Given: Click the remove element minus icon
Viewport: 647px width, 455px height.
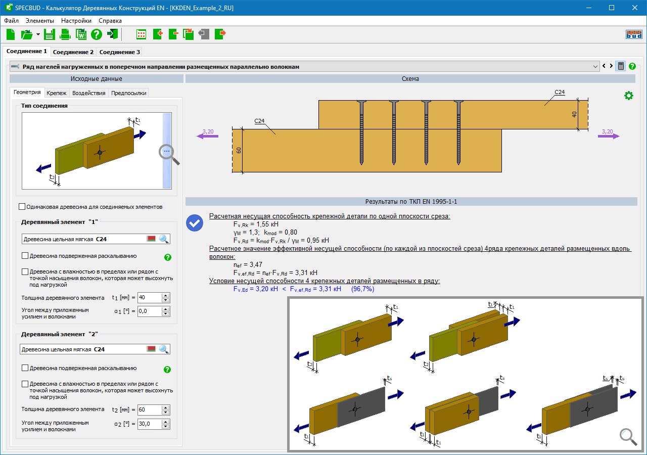Looking at the screenshot, I should click(x=173, y=34).
